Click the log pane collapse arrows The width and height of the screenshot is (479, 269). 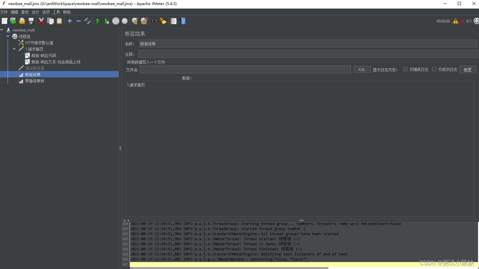(x=126, y=220)
